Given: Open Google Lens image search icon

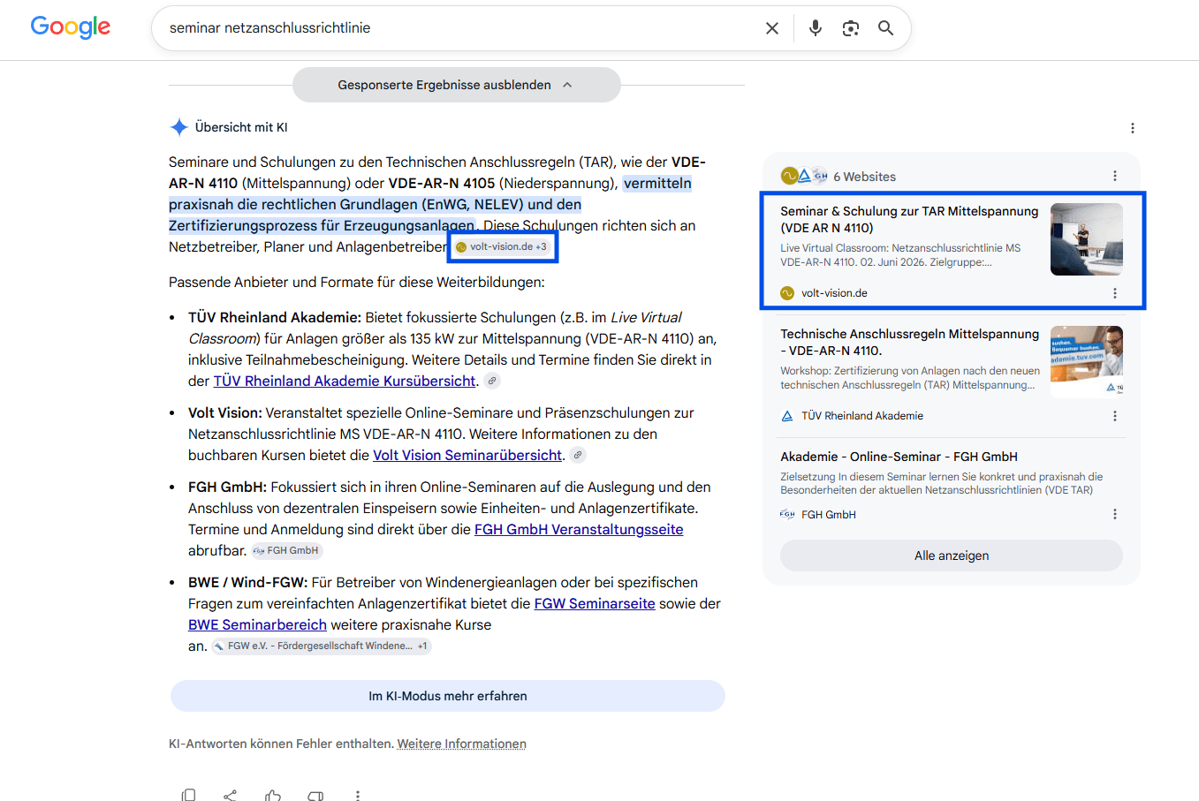Looking at the screenshot, I should click(x=851, y=28).
